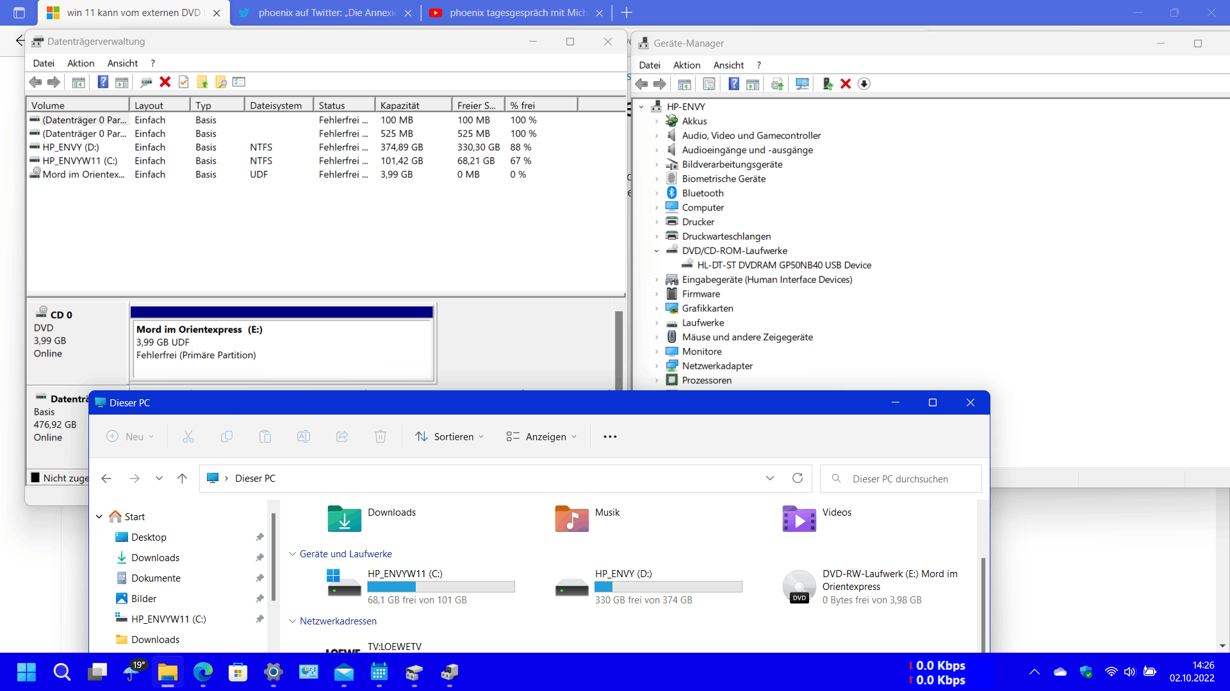This screenshot has width=1230, height=691.
Task: Click the red X delete icon in Datenträgerverwaltung toolbar
Action: tap(165, 82)
